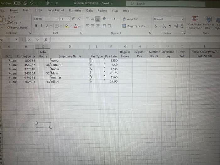
Task: Toggle the AutoSave switch
Action: (17, 3)
